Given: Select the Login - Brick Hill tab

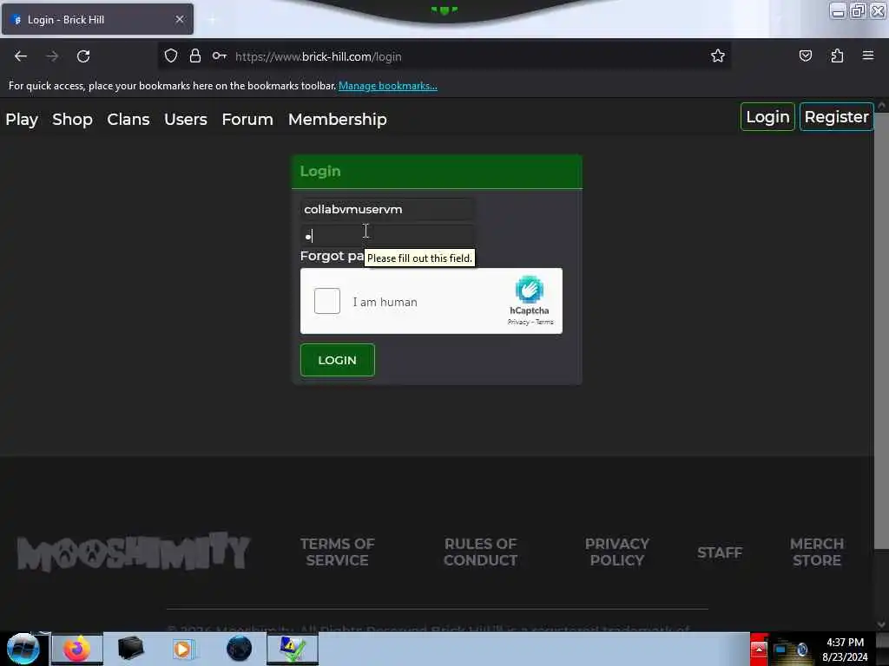Looking at the screenshot, I should coord(97,19).
